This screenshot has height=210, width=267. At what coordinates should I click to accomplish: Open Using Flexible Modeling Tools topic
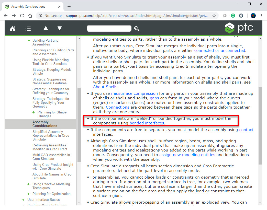tap(51, 62)
